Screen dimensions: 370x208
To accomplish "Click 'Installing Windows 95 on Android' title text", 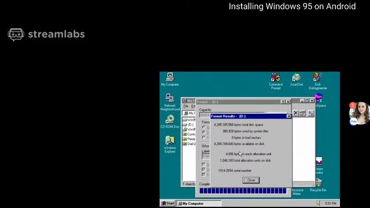I will coord(292,6).
